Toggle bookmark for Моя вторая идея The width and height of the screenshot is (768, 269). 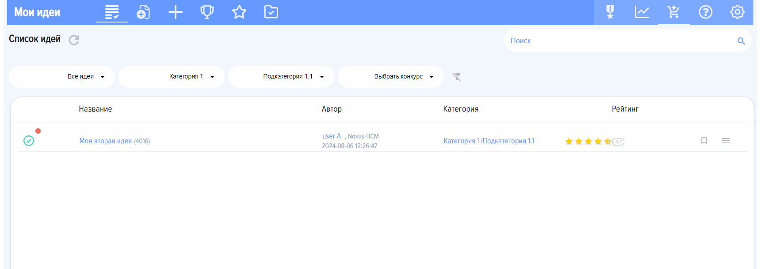tap(704, 141)
